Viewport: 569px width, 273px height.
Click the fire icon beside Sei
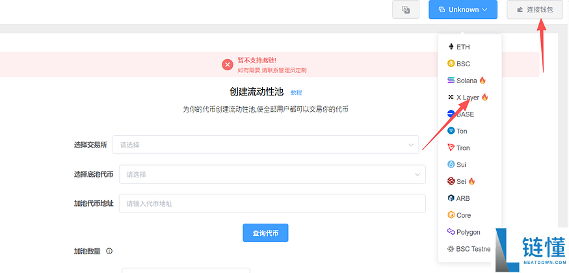click(x=471, y=181)
